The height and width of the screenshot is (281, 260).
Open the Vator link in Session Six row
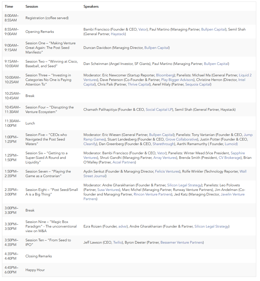tap(161, 153)
